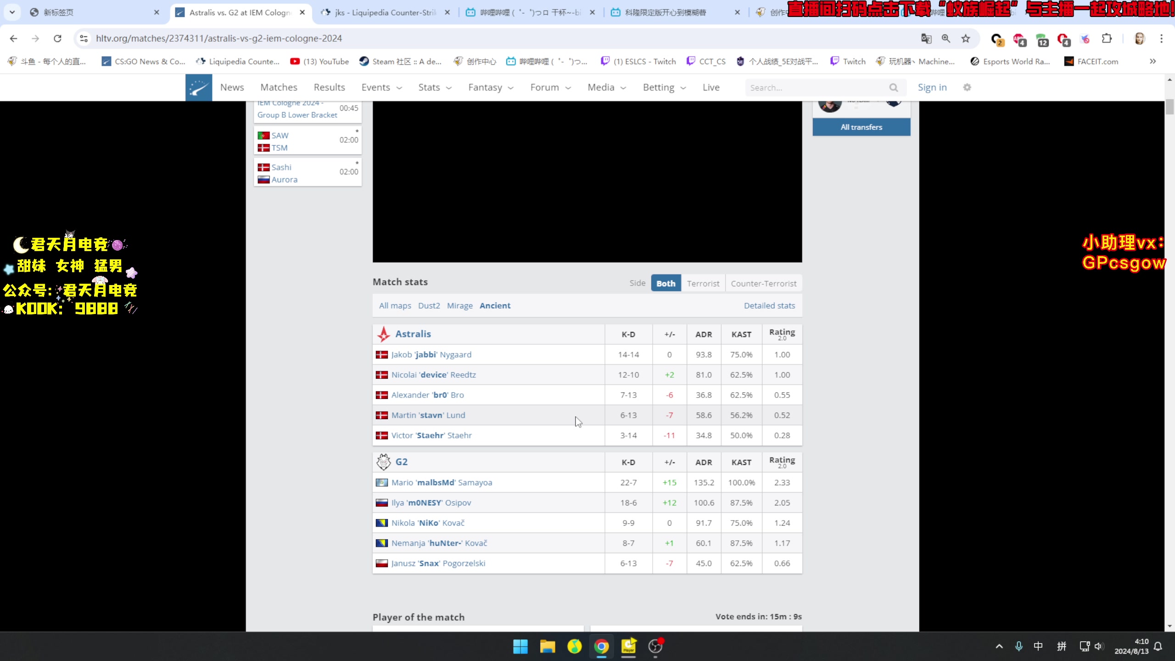Expand the Events dropdown menu

(x=381, y=87)
